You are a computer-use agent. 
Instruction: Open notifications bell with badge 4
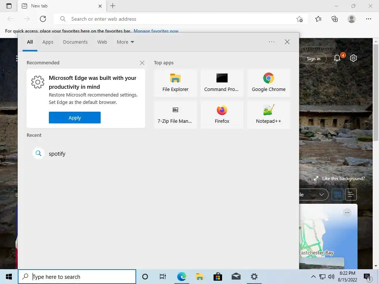[338, 58]
